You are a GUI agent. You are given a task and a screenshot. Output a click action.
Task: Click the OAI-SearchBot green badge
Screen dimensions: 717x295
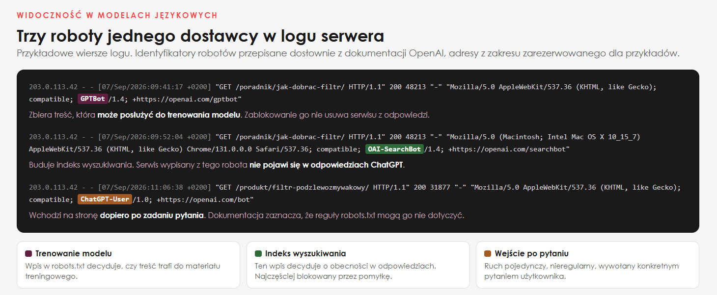click(x=394, y=149)
